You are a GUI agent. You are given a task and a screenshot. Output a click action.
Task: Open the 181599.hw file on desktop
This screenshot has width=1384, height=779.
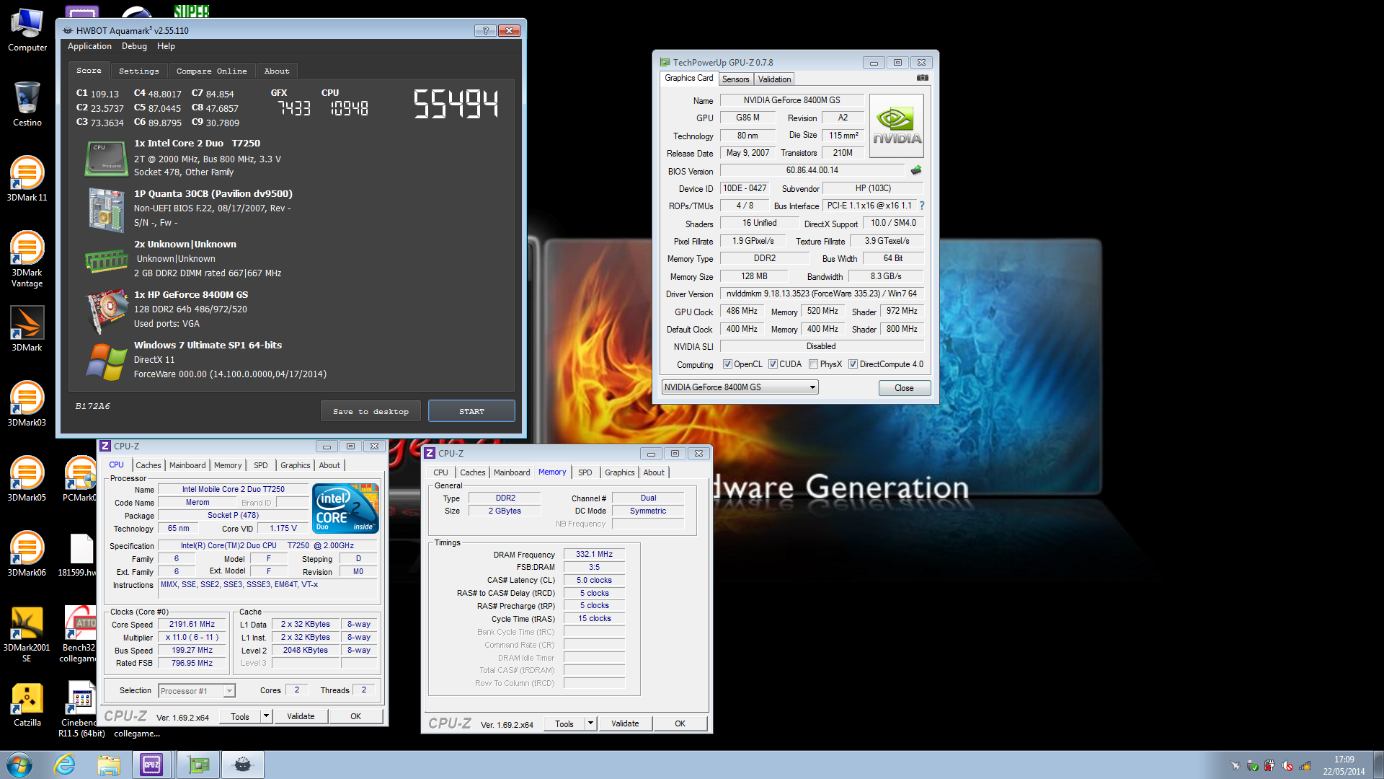(78, 553)
